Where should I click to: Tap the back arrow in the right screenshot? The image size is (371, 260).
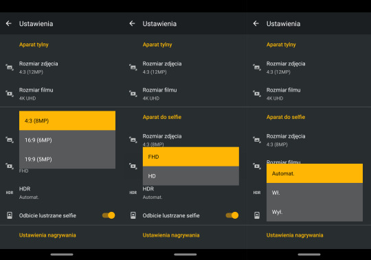256,23
